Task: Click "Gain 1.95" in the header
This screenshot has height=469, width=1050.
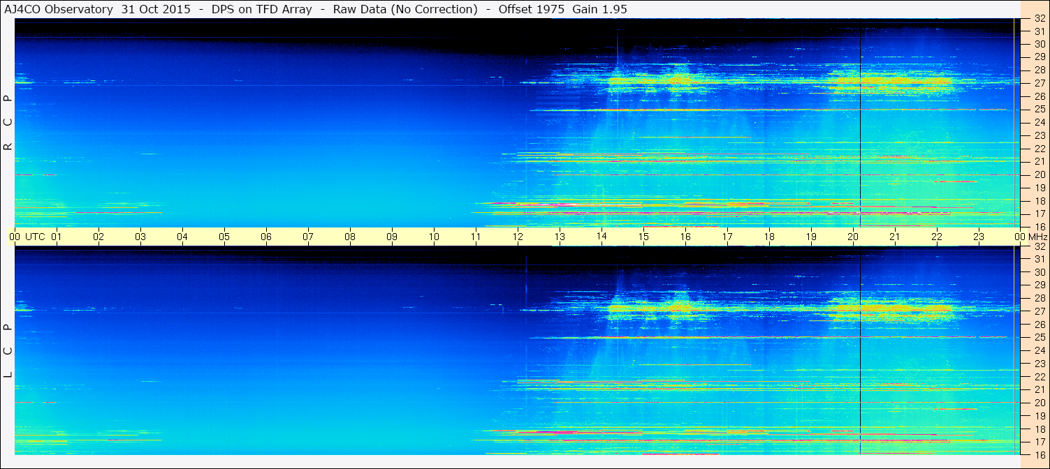Action: click(599, 9)
